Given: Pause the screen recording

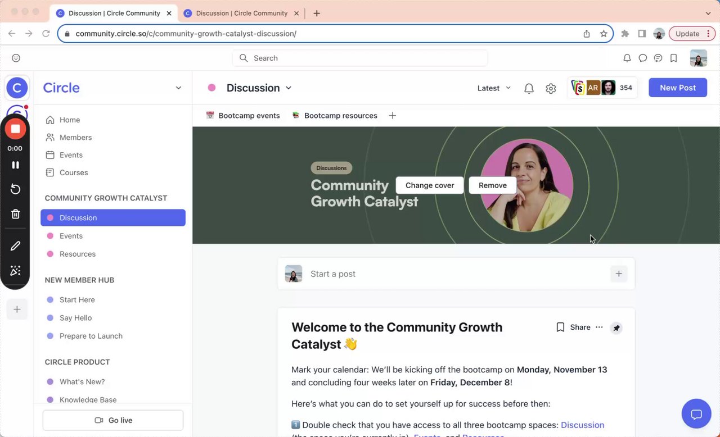Looking at the screenshot, I should (16, 165).
